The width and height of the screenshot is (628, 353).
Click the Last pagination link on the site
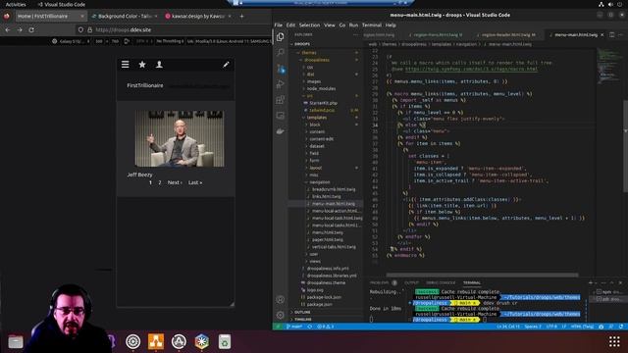pos(195,182)
